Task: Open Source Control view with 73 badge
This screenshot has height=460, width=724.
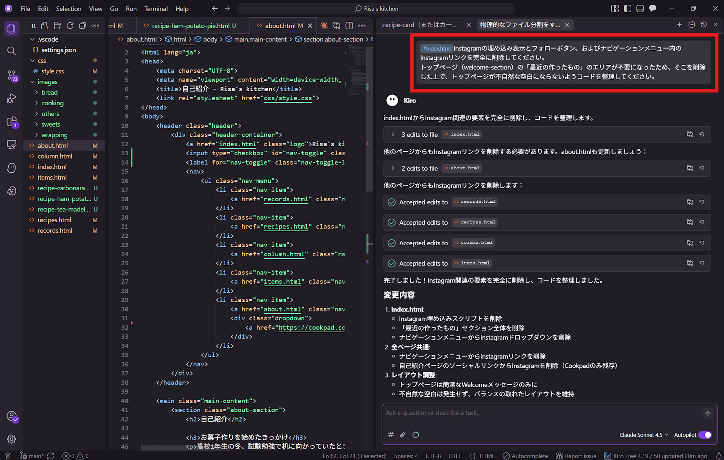Action: [x=12, y=75]
